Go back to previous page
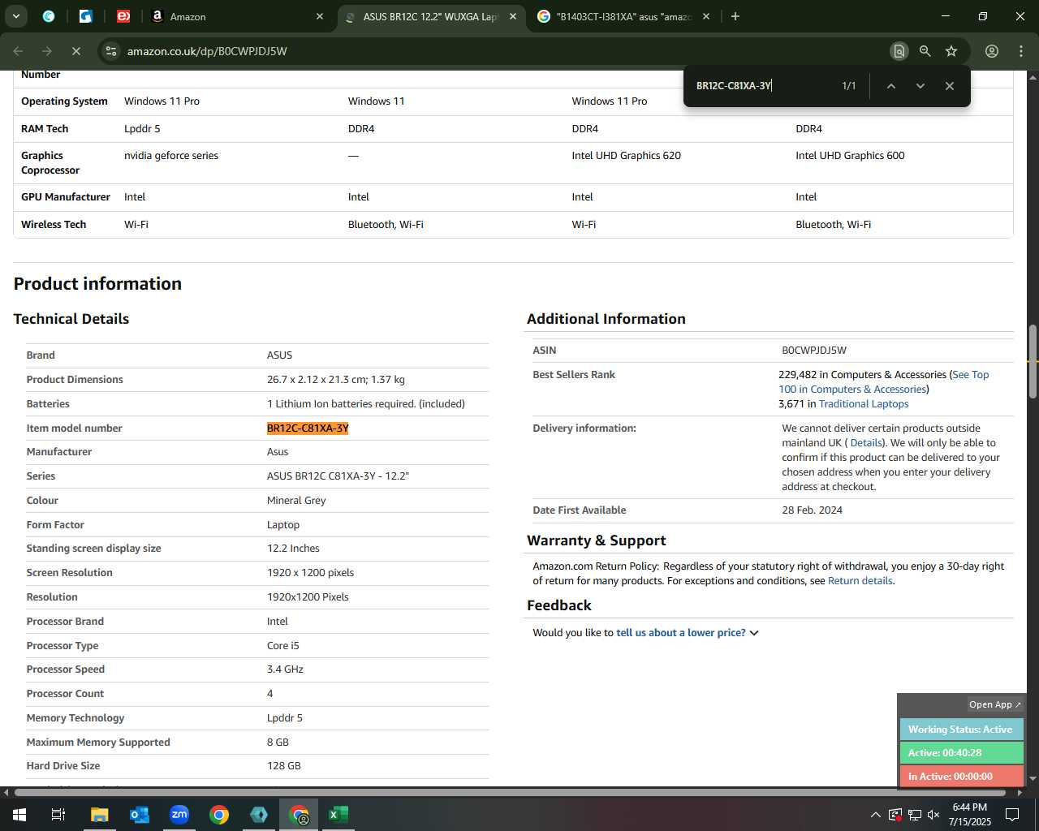 (18, 51)
